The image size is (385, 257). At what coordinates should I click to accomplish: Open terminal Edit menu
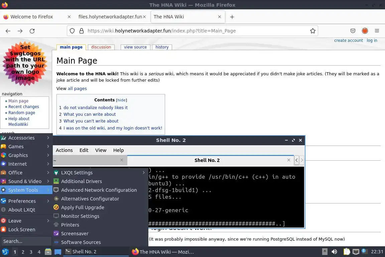84,150
